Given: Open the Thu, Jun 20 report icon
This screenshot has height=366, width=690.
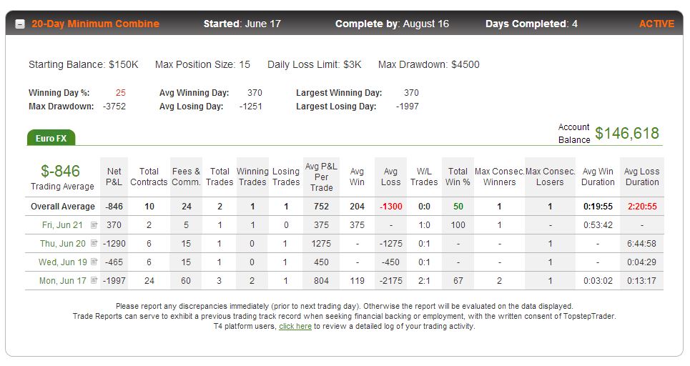Looking at the screenshot, I should [x=94, y=243].
